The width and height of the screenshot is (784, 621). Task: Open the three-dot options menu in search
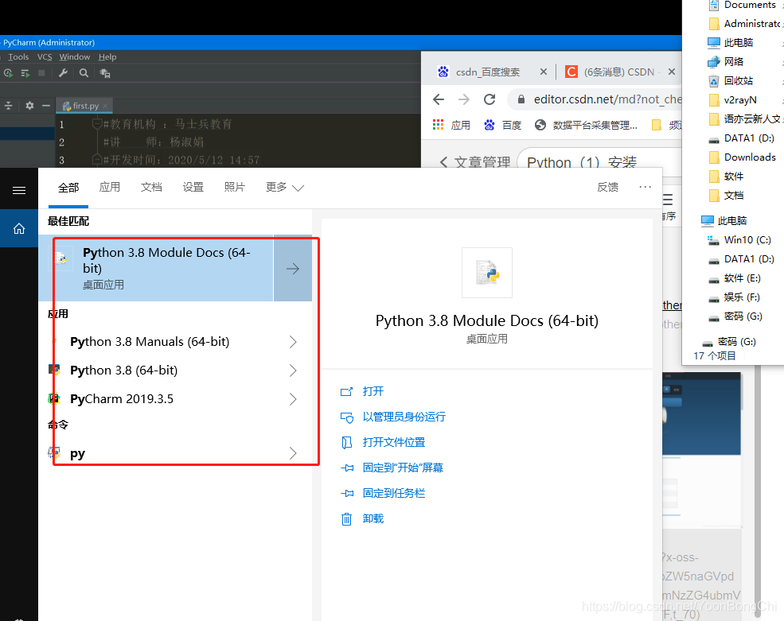[x=645, y=187]
